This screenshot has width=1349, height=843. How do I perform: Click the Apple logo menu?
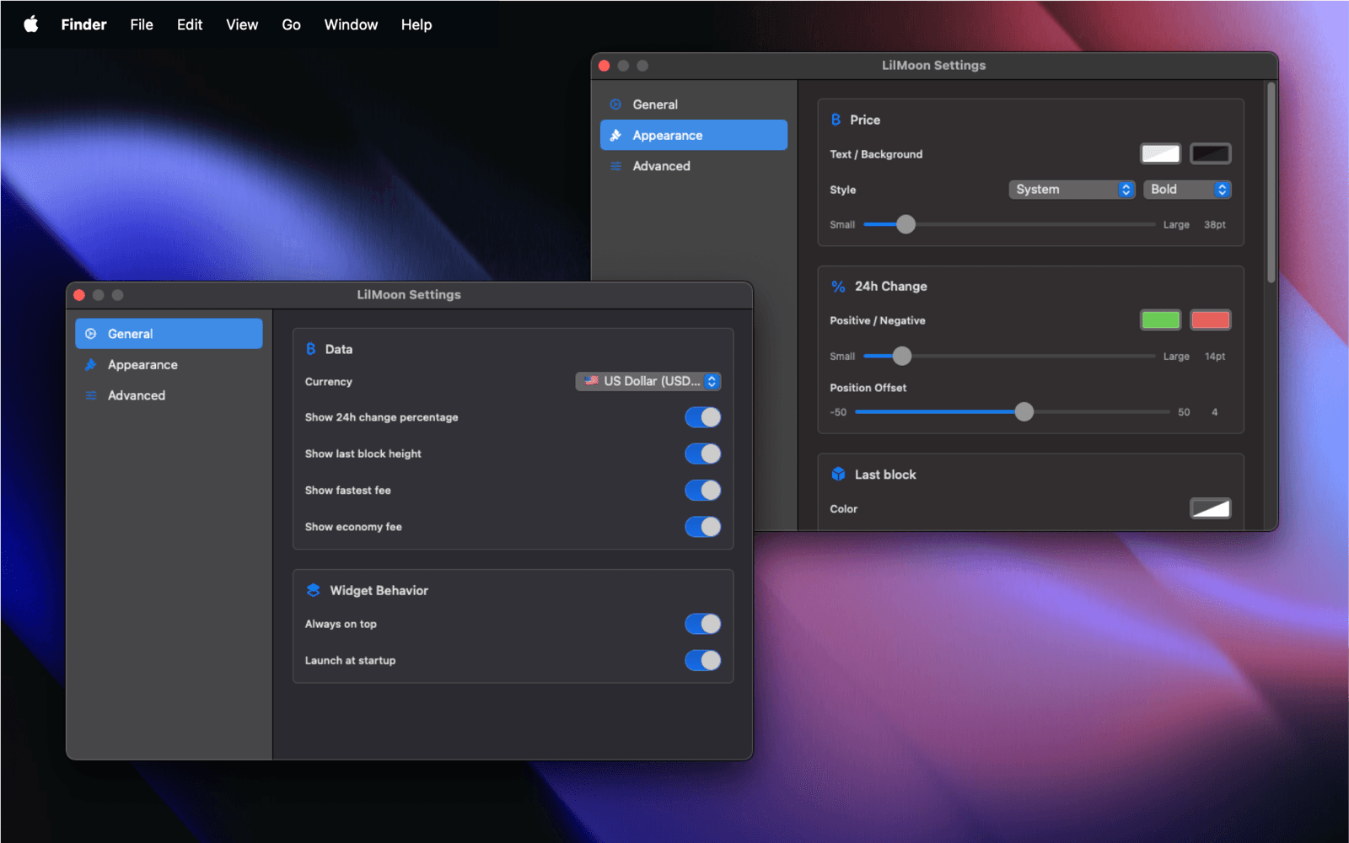tap(31, 24)
